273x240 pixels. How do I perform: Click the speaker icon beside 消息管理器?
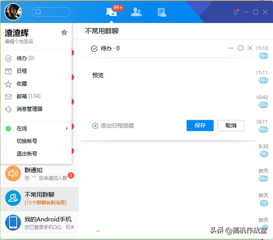tap(8, 109)
